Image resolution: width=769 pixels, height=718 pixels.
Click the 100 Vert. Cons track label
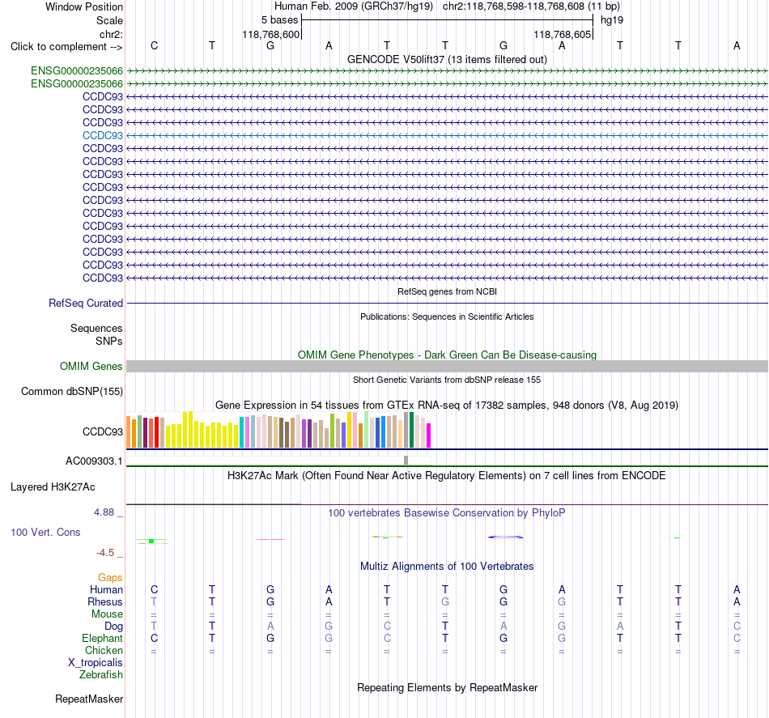click(x=45, y=532)
